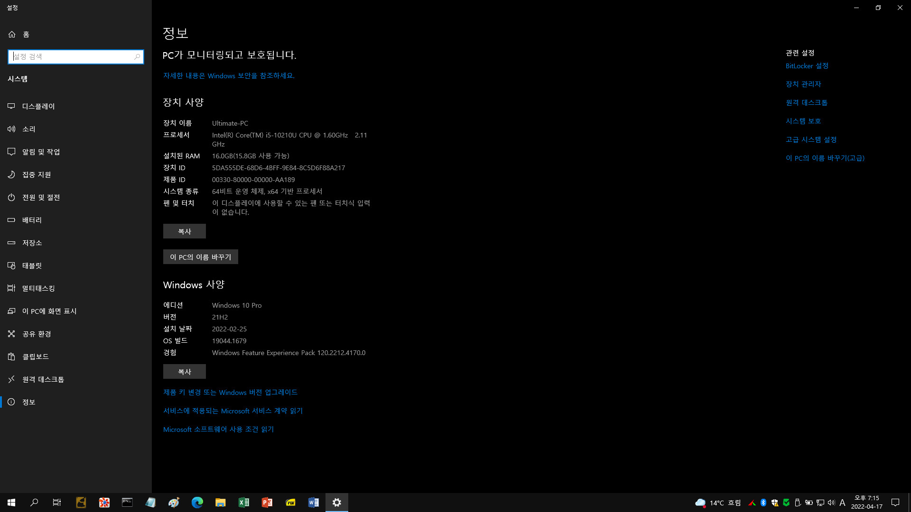Viewport: 911px width, 512px height.
Task: Click 복사 button under 장치 사양
Action: 185,231
